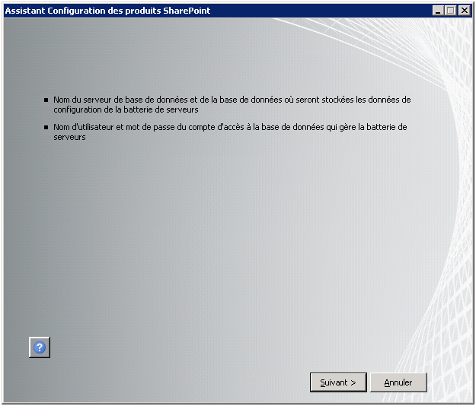Close the Assistant Configuration window
The height and width of the screenshot is (406, 476).
(x=464, y=11)
